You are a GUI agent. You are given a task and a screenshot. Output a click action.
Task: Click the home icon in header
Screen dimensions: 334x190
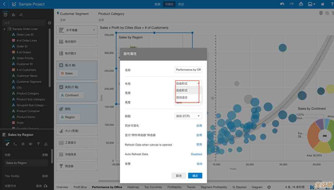323,4
